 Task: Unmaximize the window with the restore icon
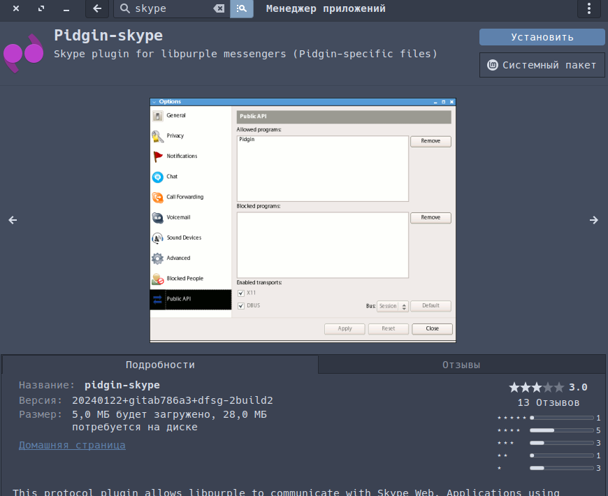click(x=41, y=8)
